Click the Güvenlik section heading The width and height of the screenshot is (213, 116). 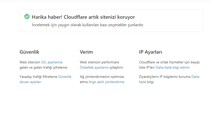pyautogui.click(x=29, y=52)
